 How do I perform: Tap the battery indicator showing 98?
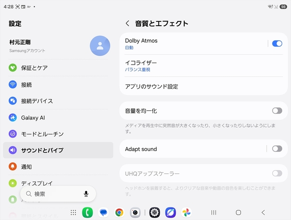coord(283,7)
